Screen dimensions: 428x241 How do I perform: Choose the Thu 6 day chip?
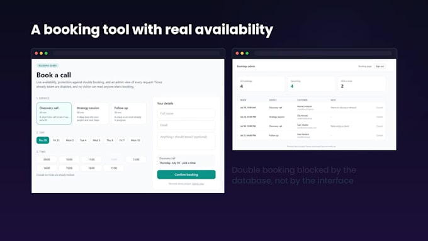click(x=110, y=140)
